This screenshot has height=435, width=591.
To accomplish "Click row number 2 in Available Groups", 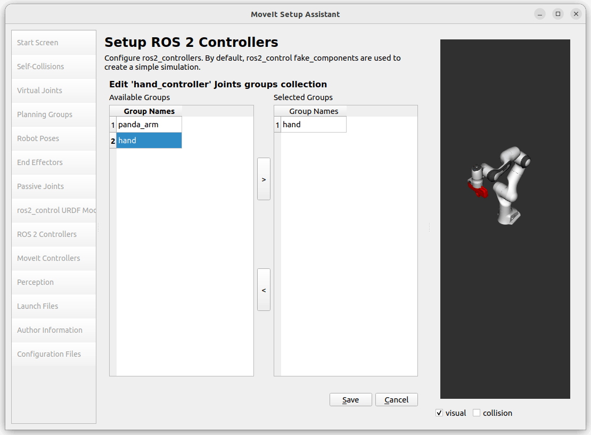I will pyautogui.click(x=113, y=141).
